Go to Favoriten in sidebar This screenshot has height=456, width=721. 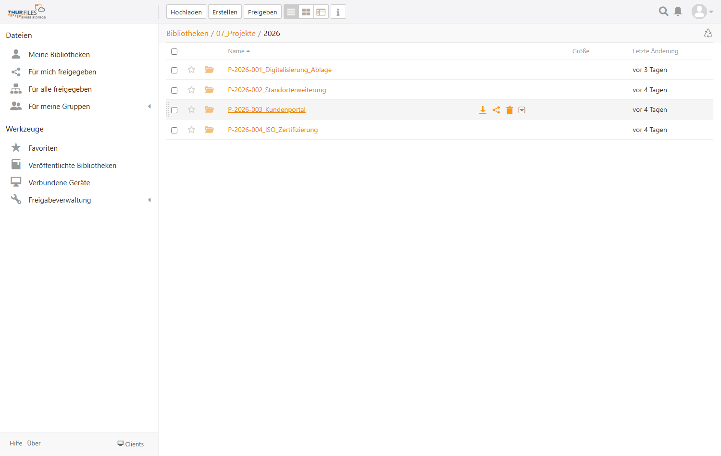pyautogui.click(x=43, y=148)
